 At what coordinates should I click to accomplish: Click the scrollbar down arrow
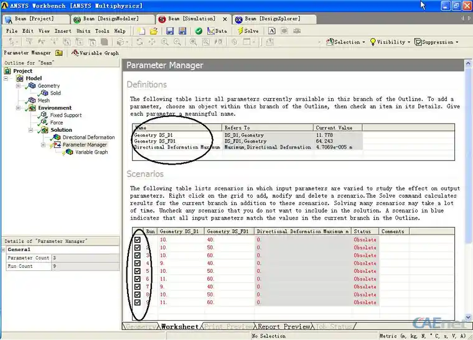tap(468, 318)
